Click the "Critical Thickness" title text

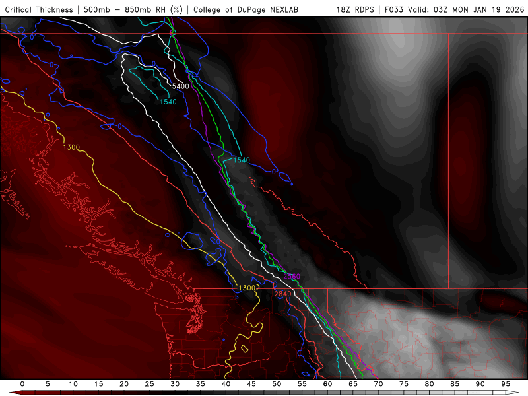pyautogui.click(x=39, y=9)
